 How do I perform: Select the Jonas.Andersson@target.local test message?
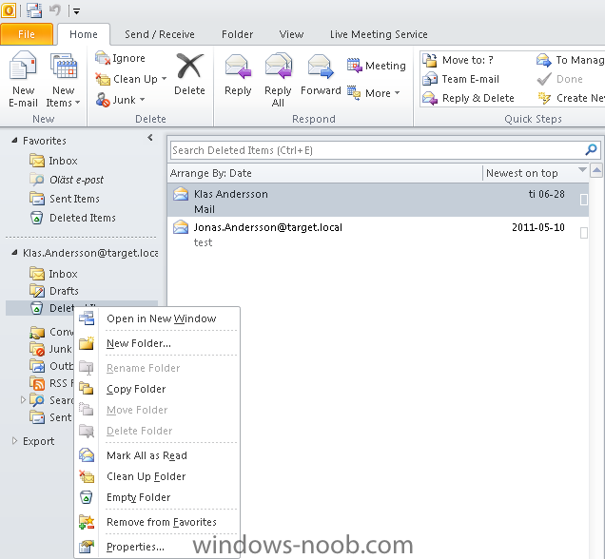pos(379,234)
